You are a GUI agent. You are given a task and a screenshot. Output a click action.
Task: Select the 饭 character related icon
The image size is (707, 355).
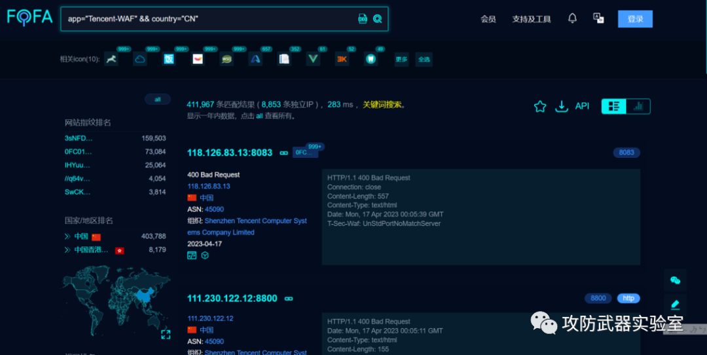click(169, 59)
